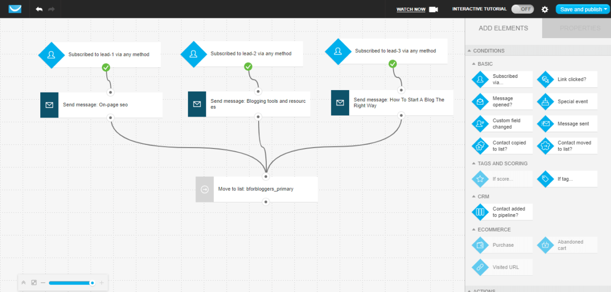This screenshot has width=611, height=292.
Task: Collapse the Basic conditions group
Action: 474,64
